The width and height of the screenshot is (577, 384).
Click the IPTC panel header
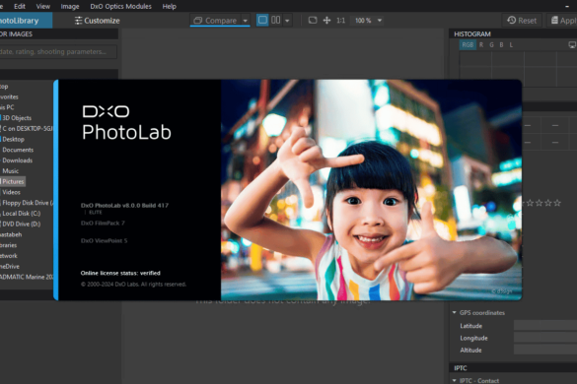pyautogui.click(x=513, y=368)
